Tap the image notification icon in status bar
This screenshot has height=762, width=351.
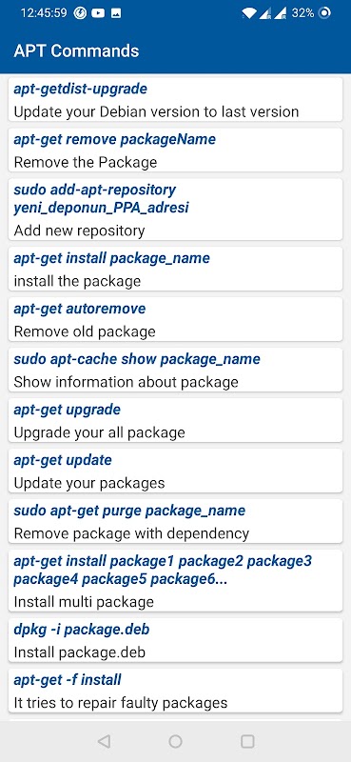(x=116, y=13)
